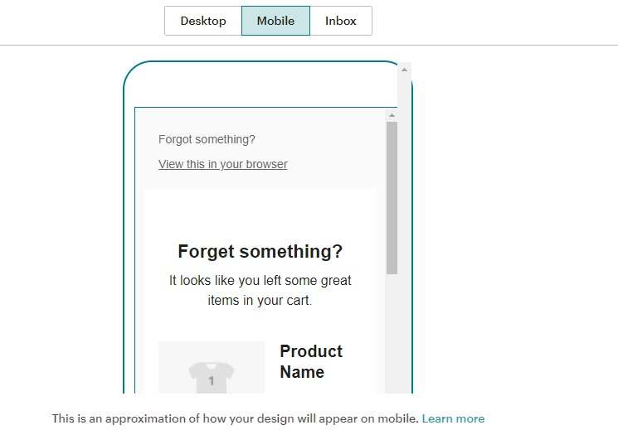Click the 'View this in your browser' link
This screenshot has width=618, height=430.
222,164
